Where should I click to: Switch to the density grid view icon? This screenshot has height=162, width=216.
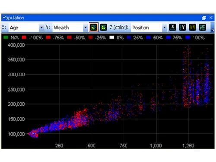coord(103,27)
